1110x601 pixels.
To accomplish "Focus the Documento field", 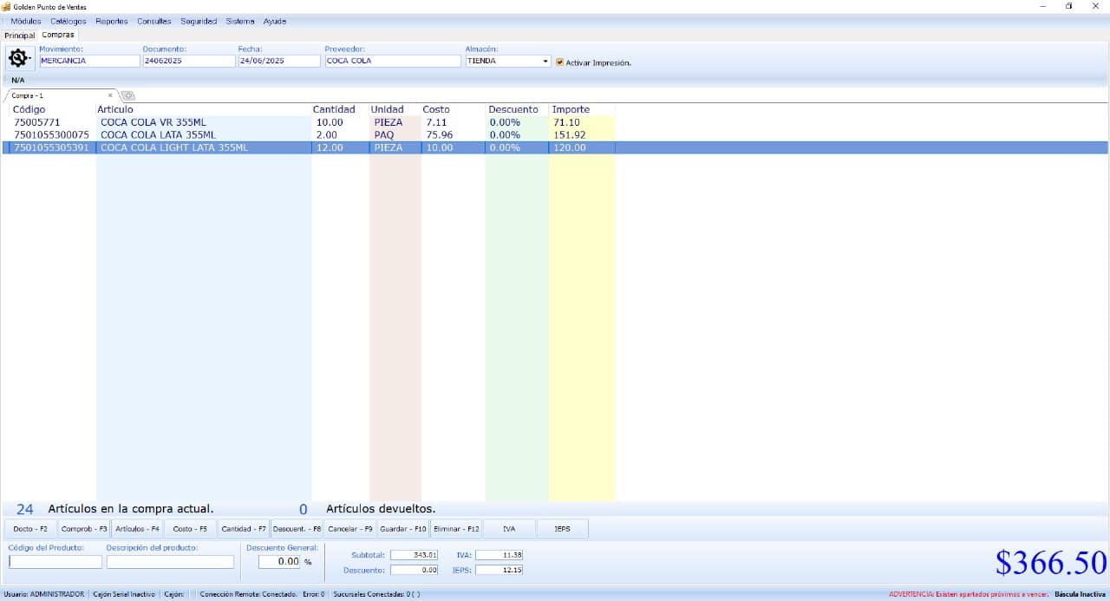I will (x=188, y=61).
